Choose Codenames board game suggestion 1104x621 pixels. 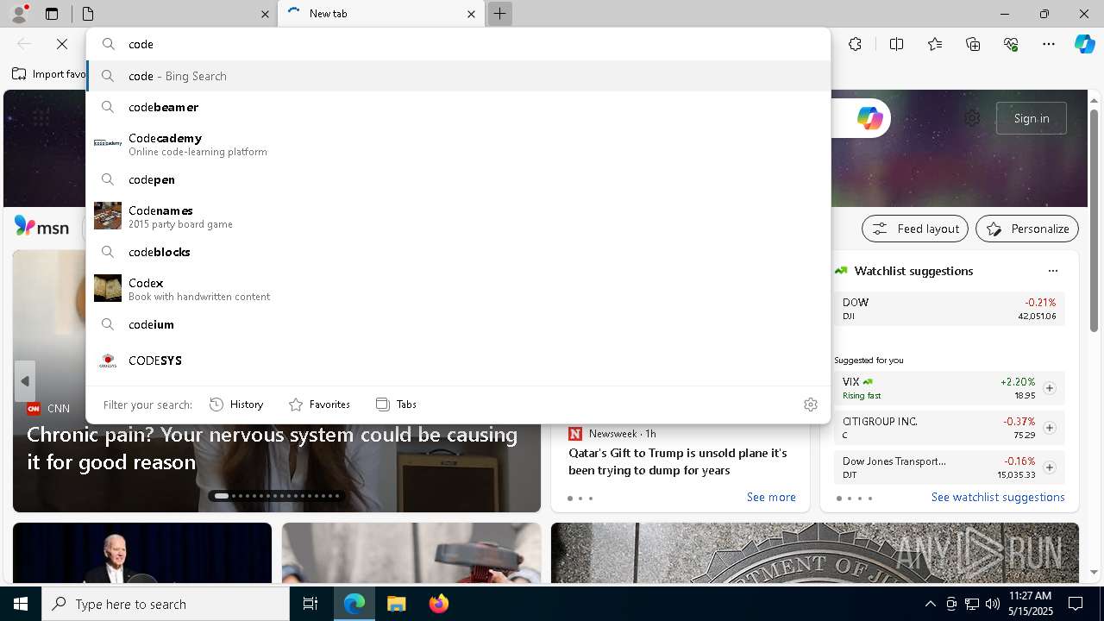[x=458, y=216]
